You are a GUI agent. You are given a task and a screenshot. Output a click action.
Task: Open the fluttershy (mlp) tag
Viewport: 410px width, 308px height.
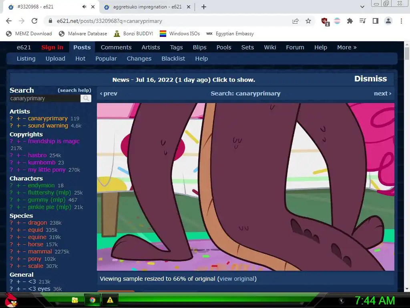49,192
